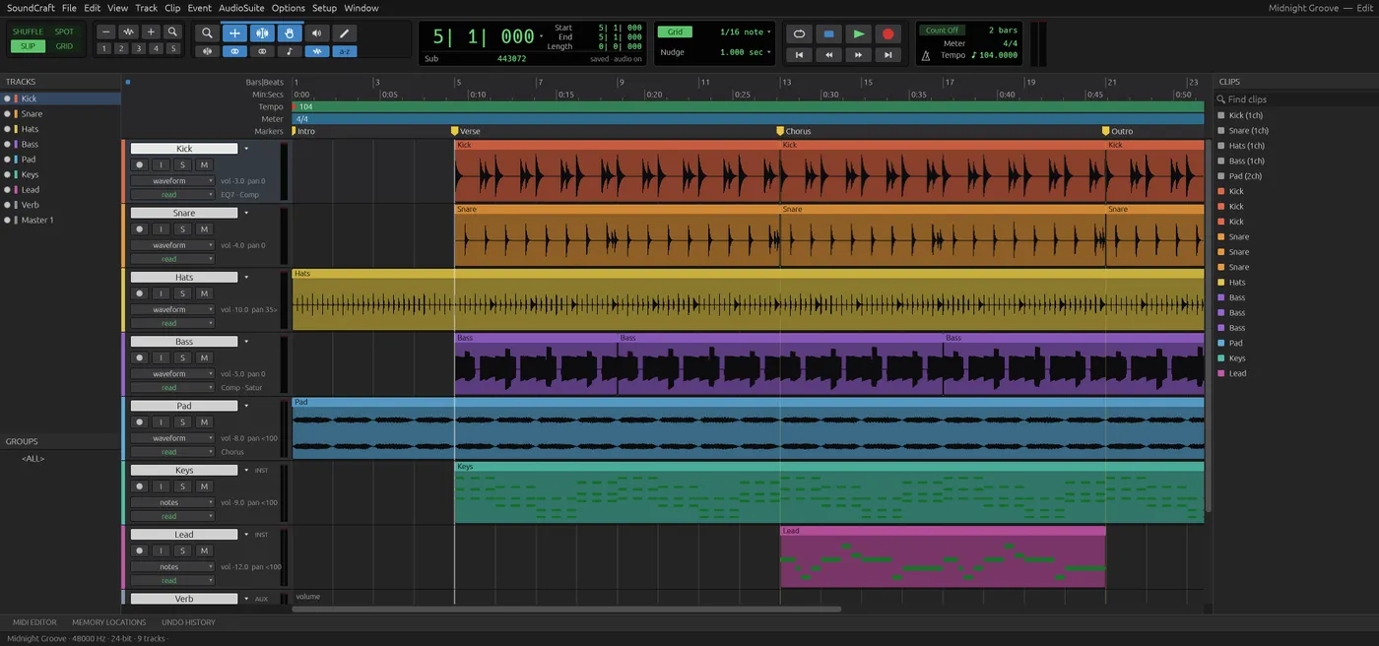Image resolution: width=1379 pixels, height=646 pixels.
Task: Solo the Keys track
Action: 182,486
